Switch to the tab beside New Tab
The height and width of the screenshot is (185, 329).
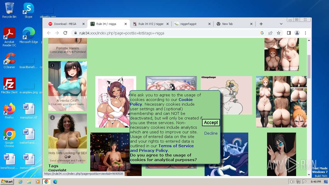(192, 24)
